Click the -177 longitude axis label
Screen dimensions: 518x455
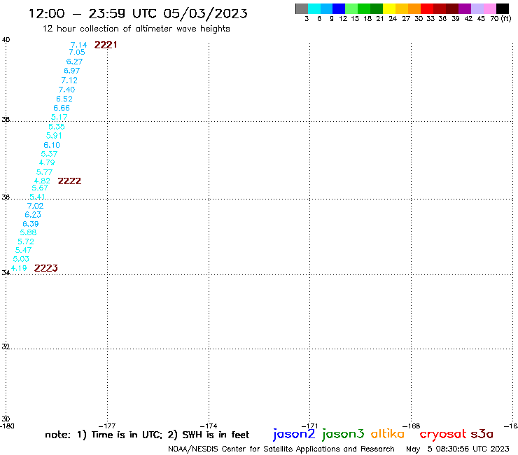107,426
